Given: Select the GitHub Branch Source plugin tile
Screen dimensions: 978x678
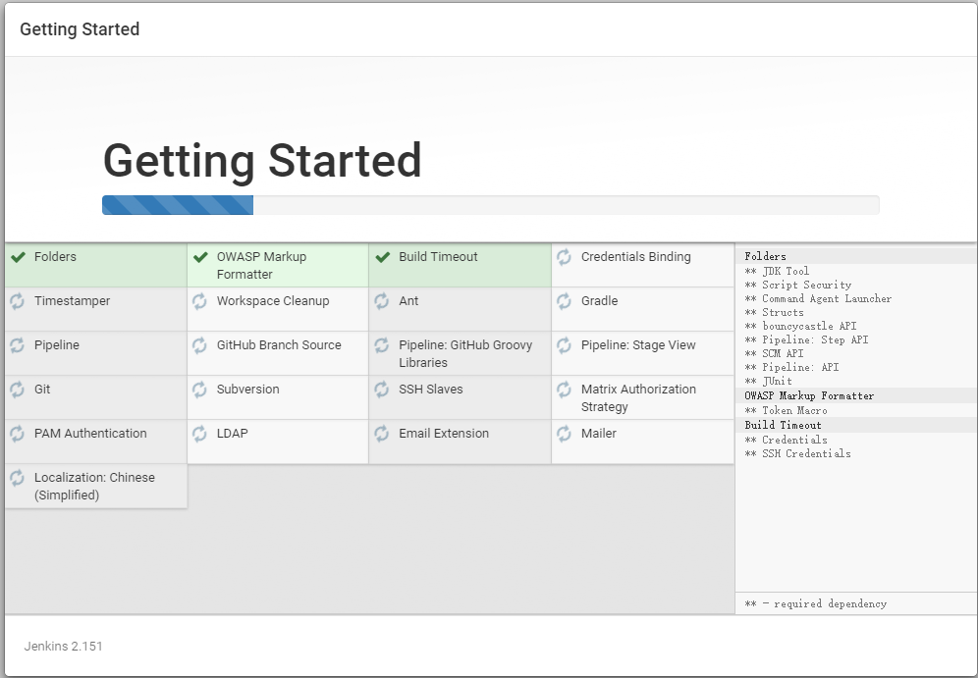Looking at the screenshot, I should [278, 353].
